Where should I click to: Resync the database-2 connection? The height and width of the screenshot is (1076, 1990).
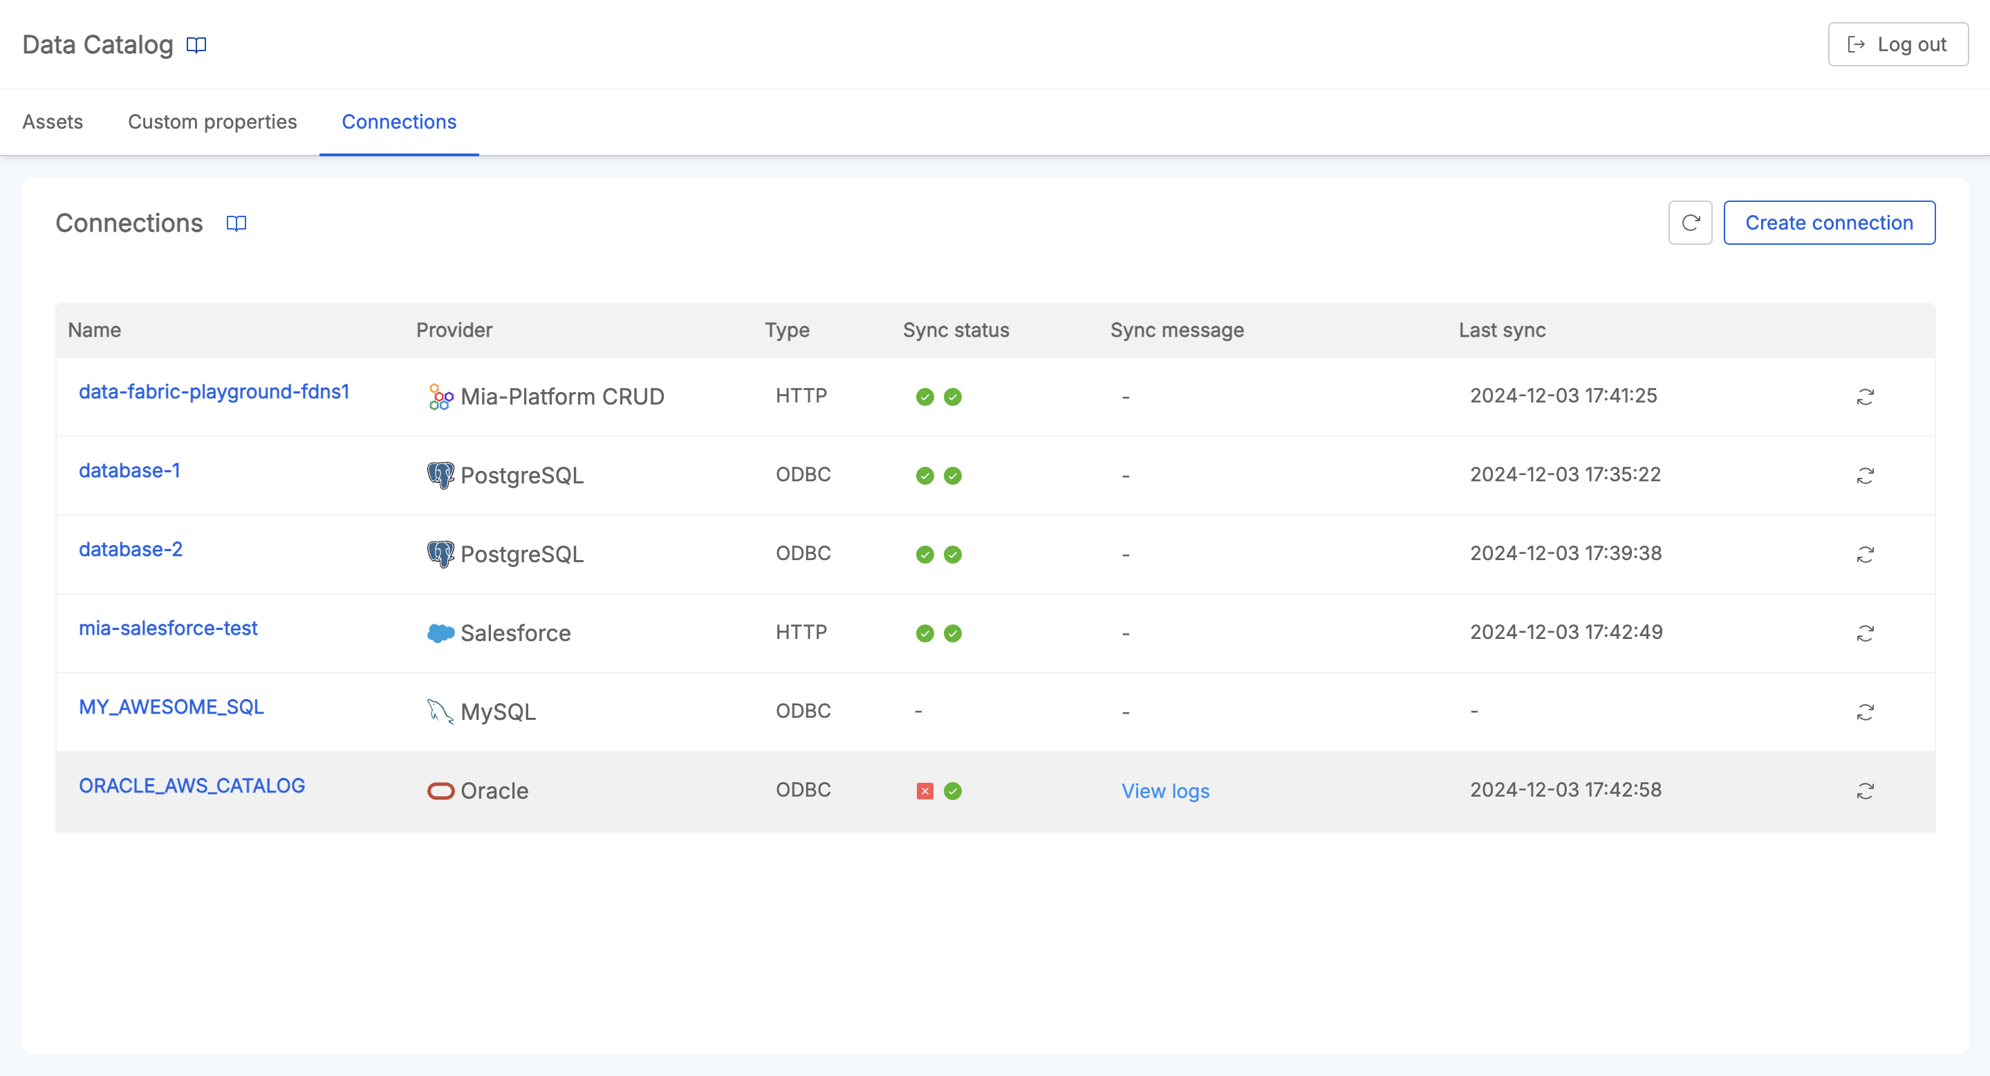(1866, 554)
